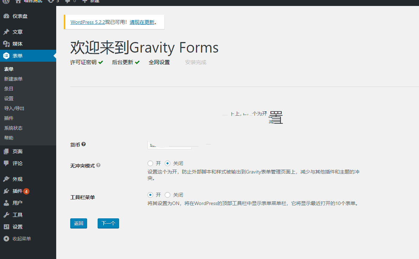Select 关闭 for 无冲突模式
Screen dimensions: 419x259
tap(168, 163)
